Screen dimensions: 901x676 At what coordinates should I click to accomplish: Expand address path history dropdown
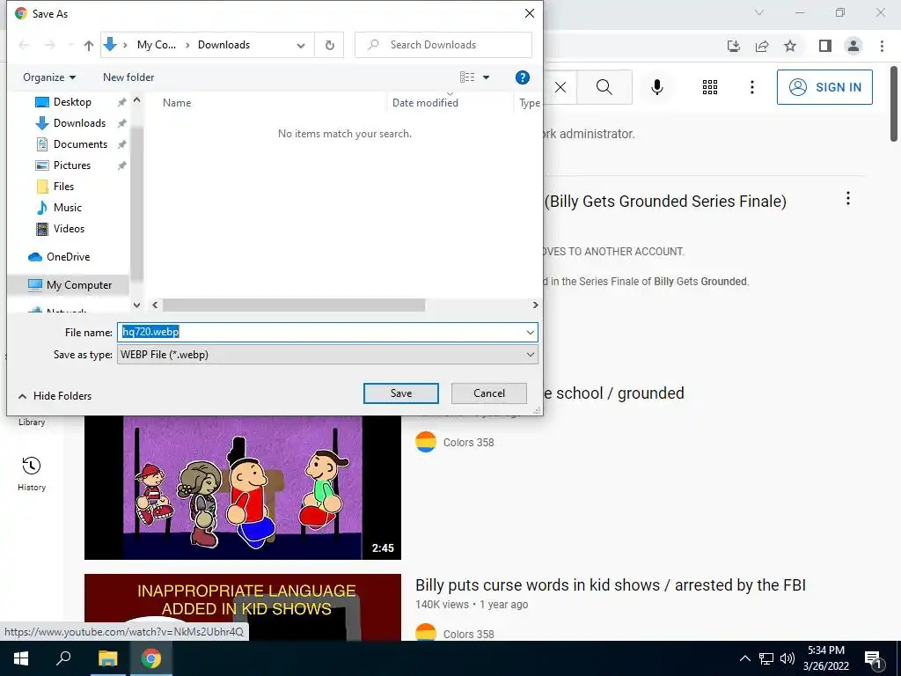(x=301, y=46)
